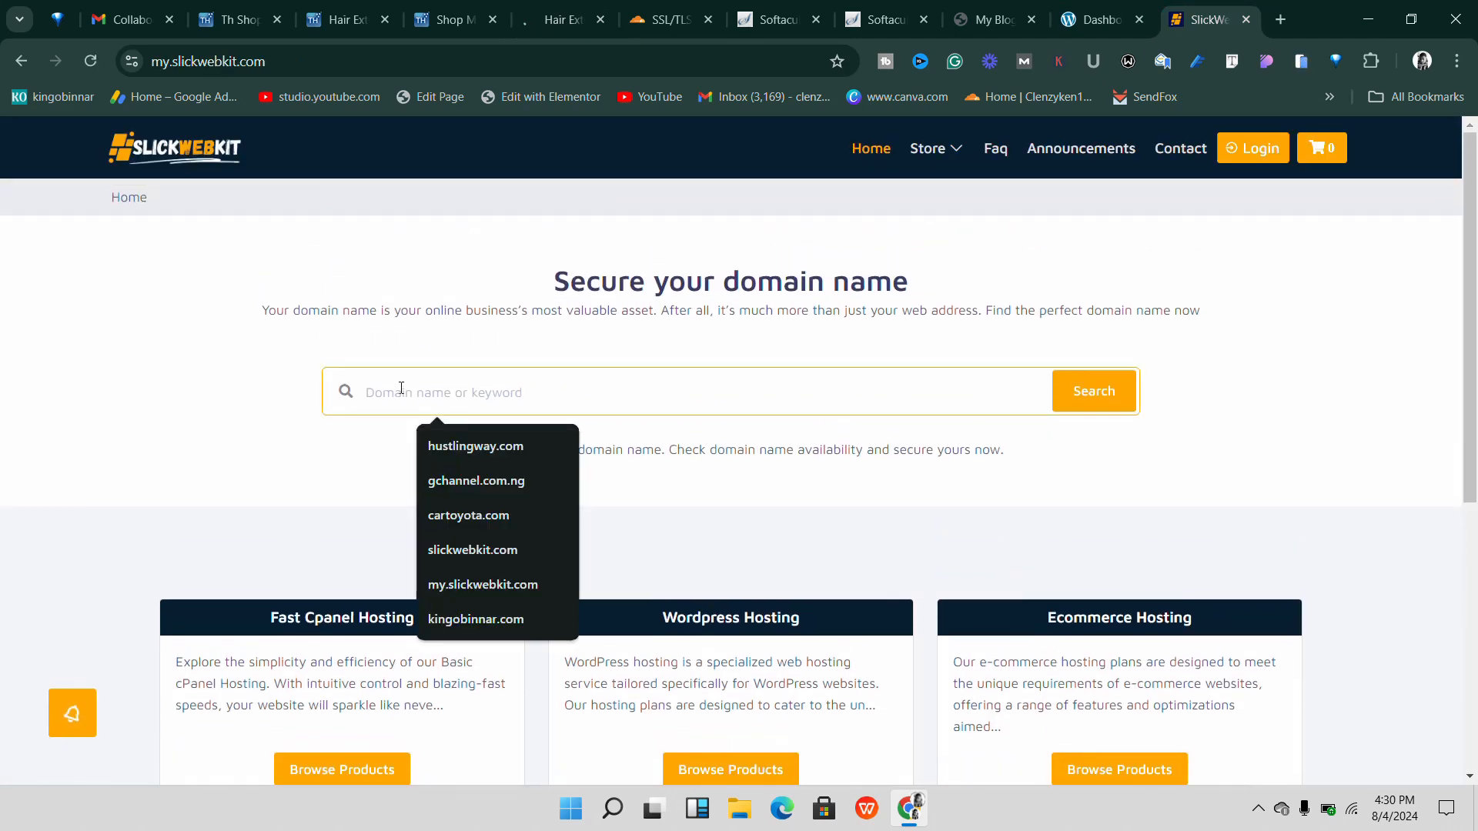Expand the Store dropdown menu
The height and width of the screenshot is (831, 1478).
coord(936,149)
